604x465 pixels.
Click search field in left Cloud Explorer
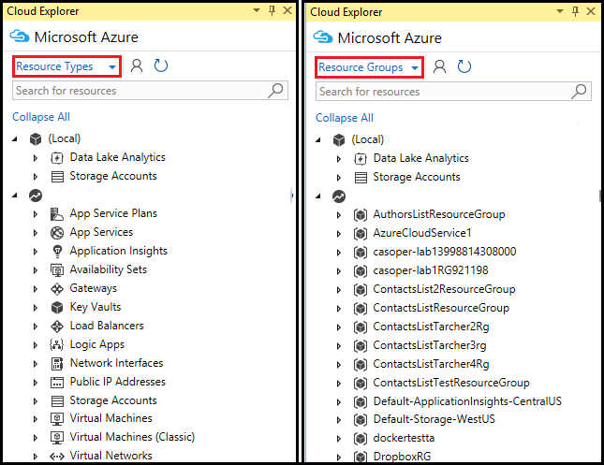[x=150, y=91]
